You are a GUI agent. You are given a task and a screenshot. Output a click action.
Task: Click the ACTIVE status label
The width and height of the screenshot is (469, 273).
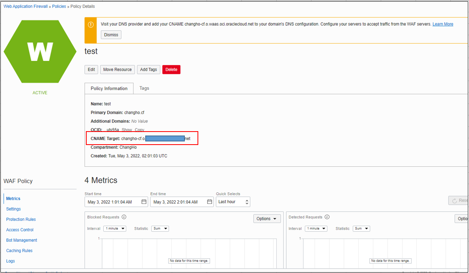40,93
